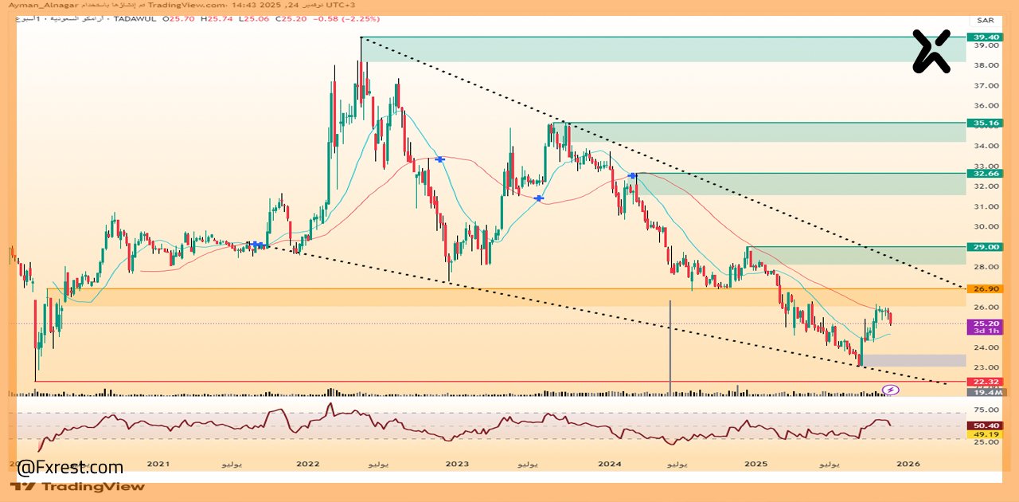1019x502 pixels.
Task: Click the 39.40 green price label
Action: 984,37
